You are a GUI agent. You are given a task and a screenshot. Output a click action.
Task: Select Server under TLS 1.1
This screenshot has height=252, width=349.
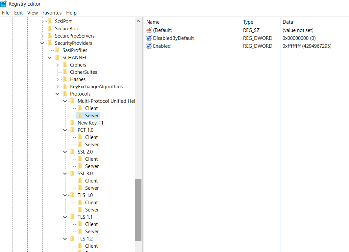click(x=92, y=232)
